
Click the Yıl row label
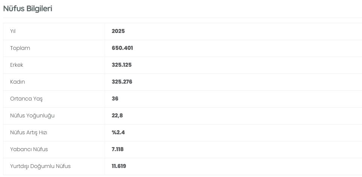13,31
